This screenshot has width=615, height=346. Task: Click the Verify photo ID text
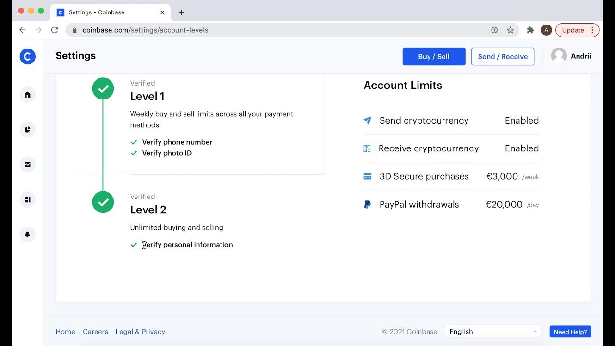point(167,153)
